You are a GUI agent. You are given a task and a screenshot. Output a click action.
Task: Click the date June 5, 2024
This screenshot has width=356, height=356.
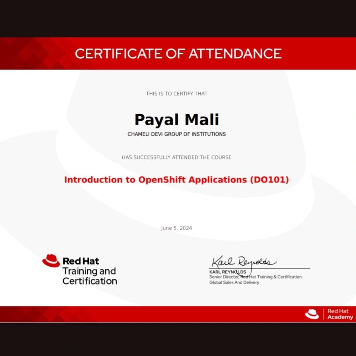177,228
